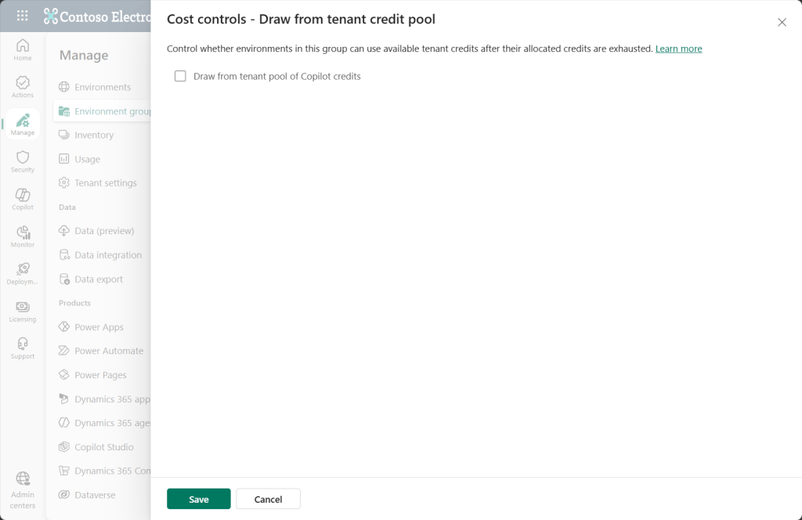Open the Monitor section icon
The height and width of the screenshot is (520, 802).
[x=23, y=237]
